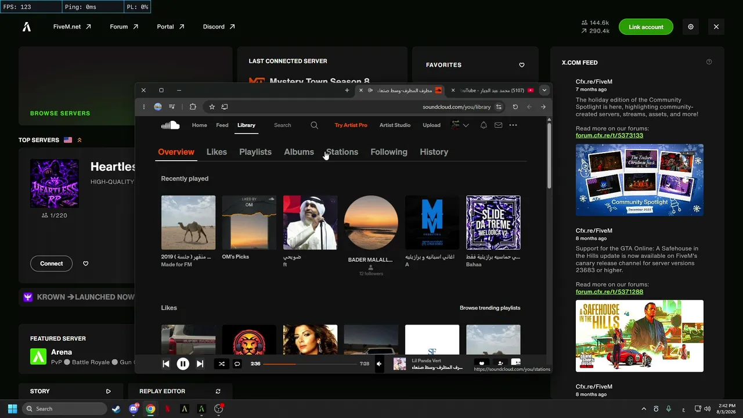Viewport: 743px width, 418px height.
Task: Open SoundCloud notifications bell
Action: (x=484, y=125)
